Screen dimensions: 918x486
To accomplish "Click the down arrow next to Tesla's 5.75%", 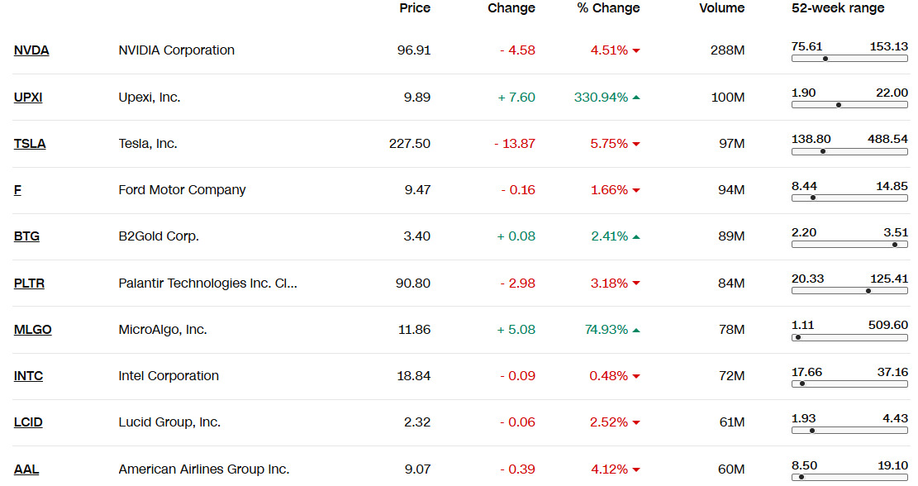I will (x=636, y=145).
